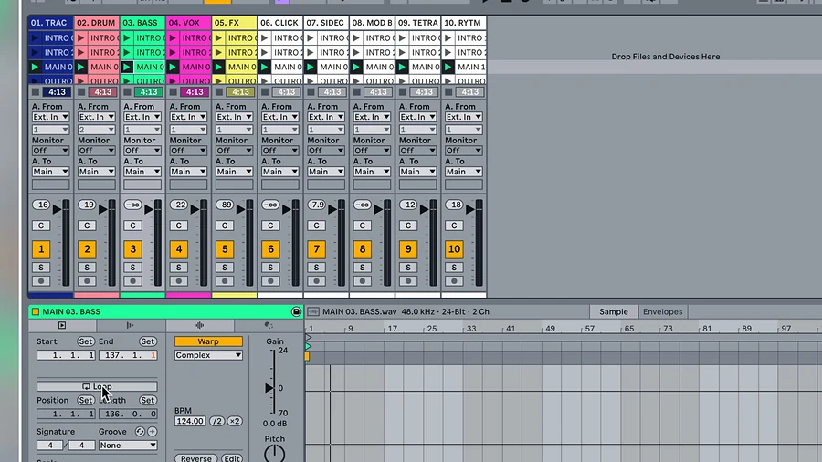822x462 pixels.
Task: Open the Groove None dropdown
Action: (x=128, y=446)
